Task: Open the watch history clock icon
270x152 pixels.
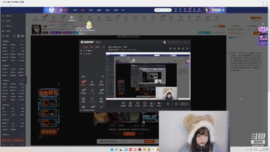Action: coord(175,10)
